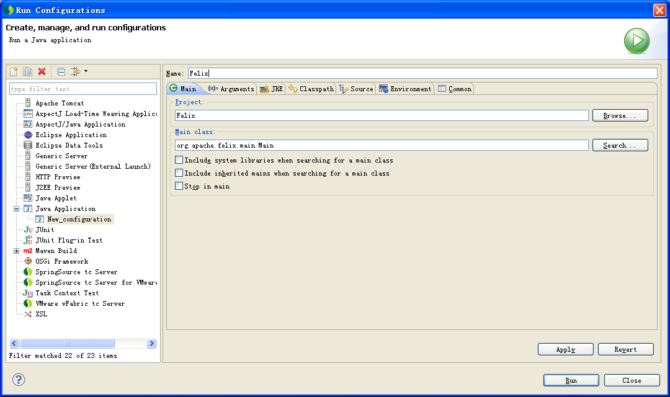Click the Run button
The height and width of the screenshot is (397, 670).
(x=571, y=380)
